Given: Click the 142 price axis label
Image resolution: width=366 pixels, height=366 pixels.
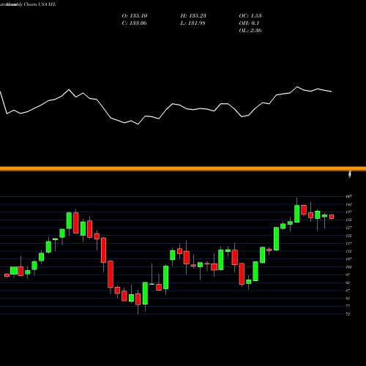Looking at the screenshot, I should tap(349, 204).
